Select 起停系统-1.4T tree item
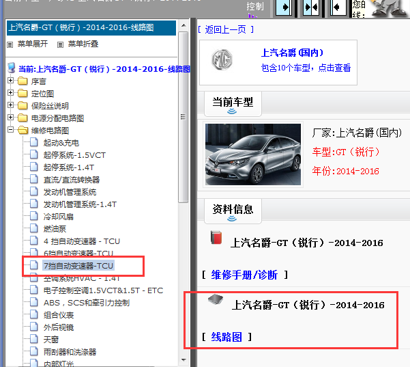The width and height of the screenshot is (410, 367). coord(68,167)
